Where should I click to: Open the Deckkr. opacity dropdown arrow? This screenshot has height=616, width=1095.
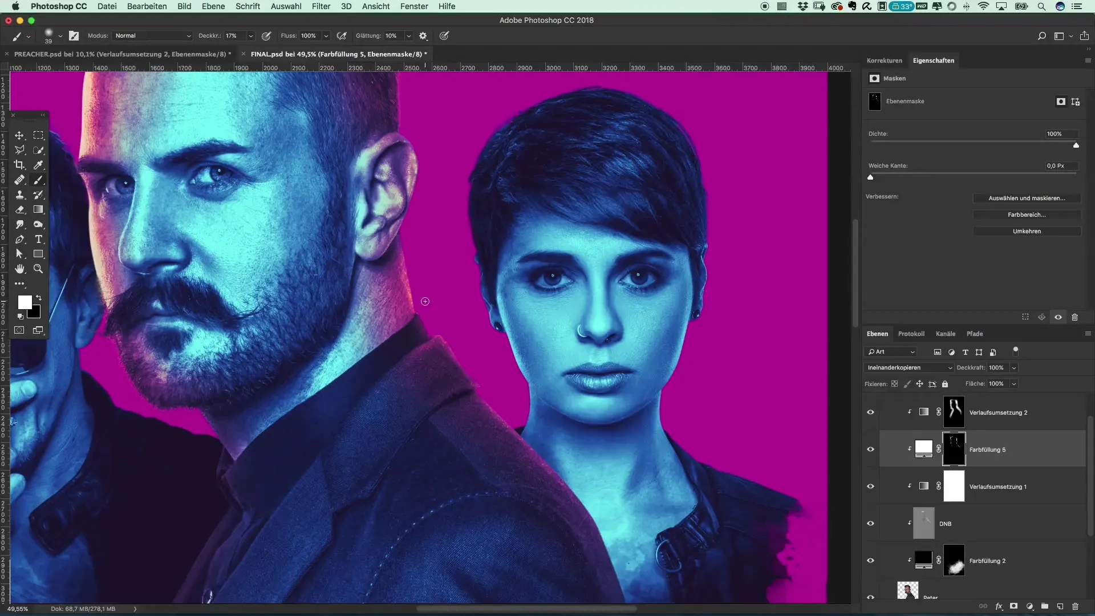point(250,35)
